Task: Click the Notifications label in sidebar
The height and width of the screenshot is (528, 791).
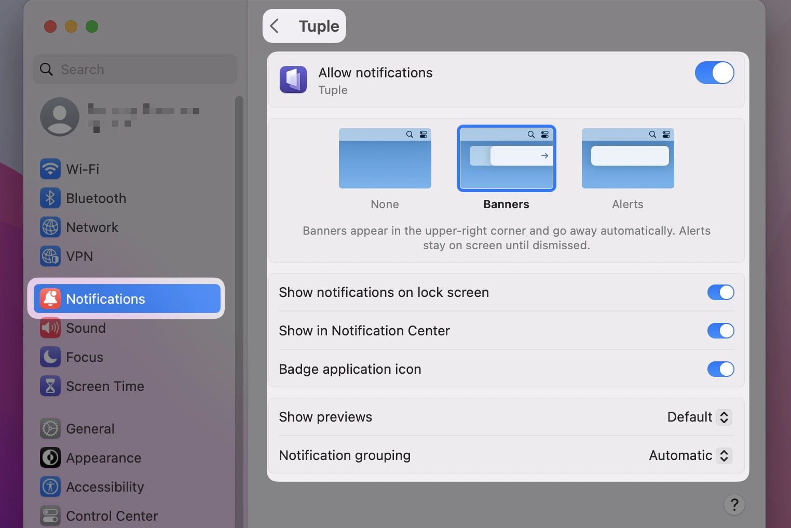Action: coord(106,299)
